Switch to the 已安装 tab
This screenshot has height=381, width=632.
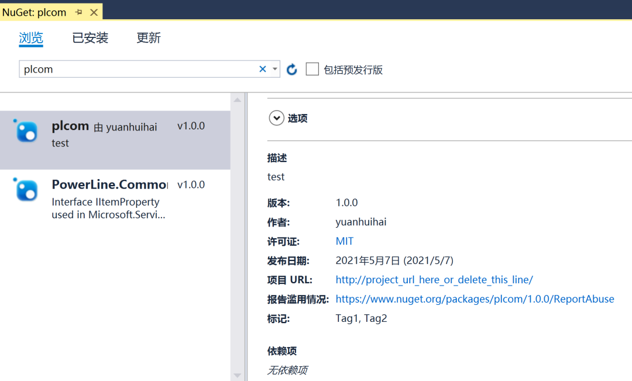click(90, 38)
